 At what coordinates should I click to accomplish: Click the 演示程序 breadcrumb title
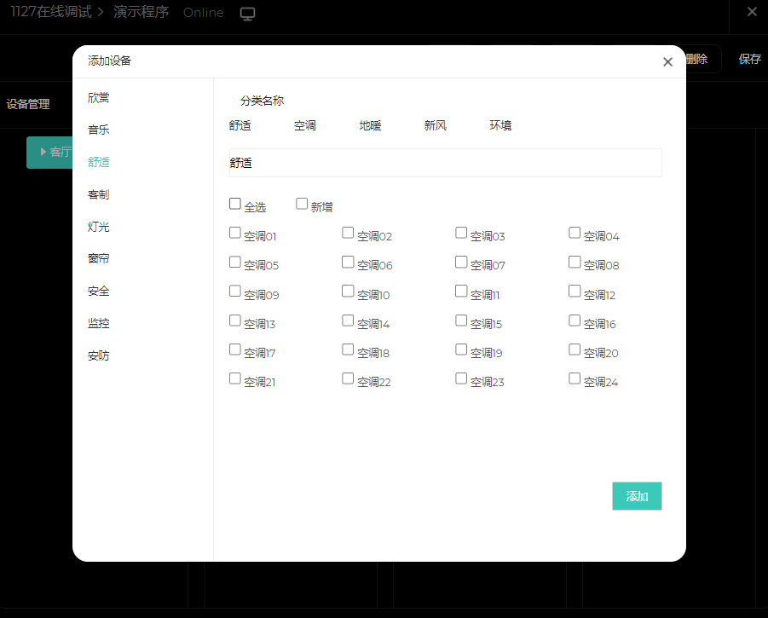click(141, 12)
